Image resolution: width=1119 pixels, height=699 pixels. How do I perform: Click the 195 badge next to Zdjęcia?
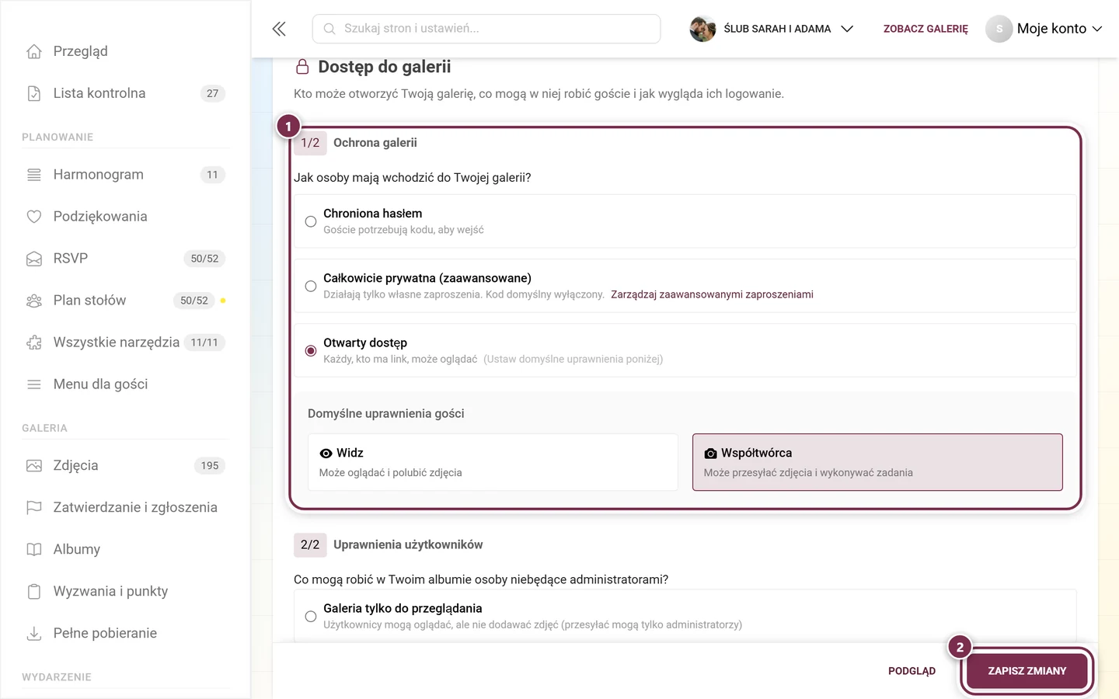(x=210, y=466)
